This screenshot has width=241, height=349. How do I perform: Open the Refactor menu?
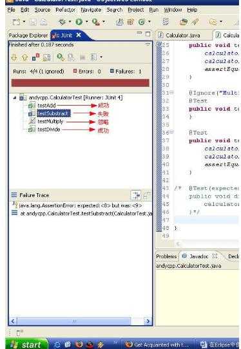pyautogui.click(x=66, y=10)
